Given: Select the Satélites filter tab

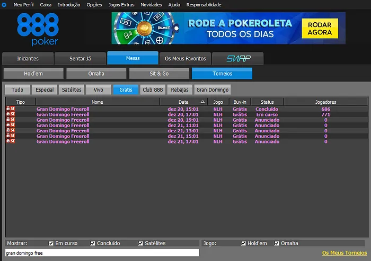Looking at the screenshot, I should click(72, 89).
